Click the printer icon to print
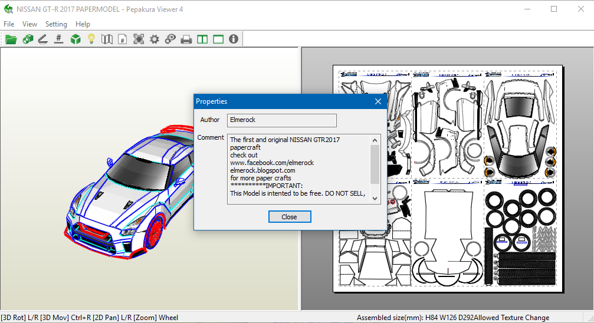The image size is (594, 323). tap(186, 39)
